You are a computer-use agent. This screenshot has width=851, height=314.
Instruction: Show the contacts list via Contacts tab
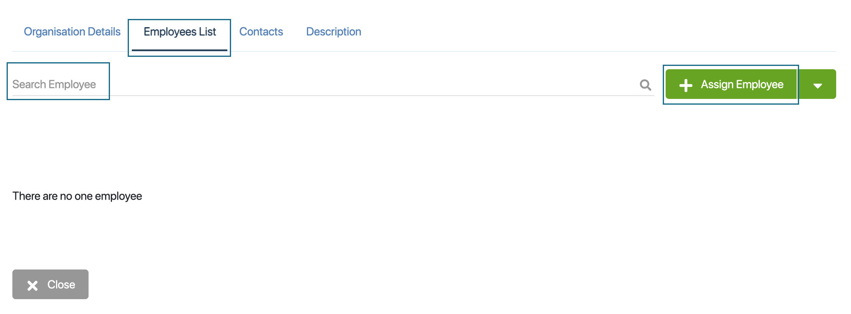(261, 32)
